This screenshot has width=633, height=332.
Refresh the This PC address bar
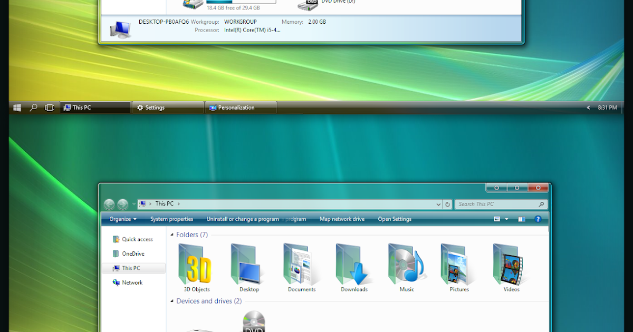(448, 204)
